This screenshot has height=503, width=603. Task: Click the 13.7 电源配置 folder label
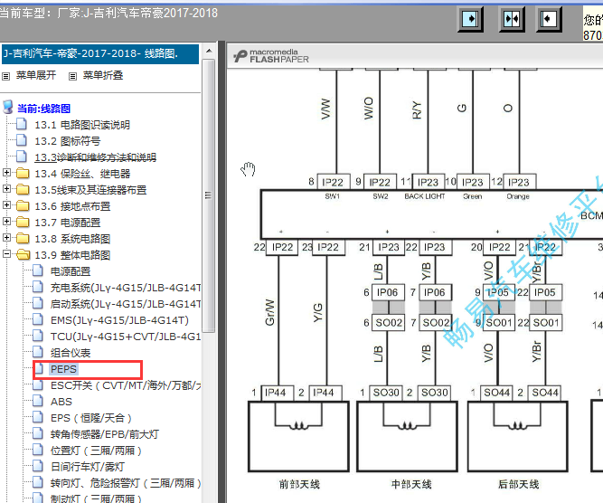[67, 223]
